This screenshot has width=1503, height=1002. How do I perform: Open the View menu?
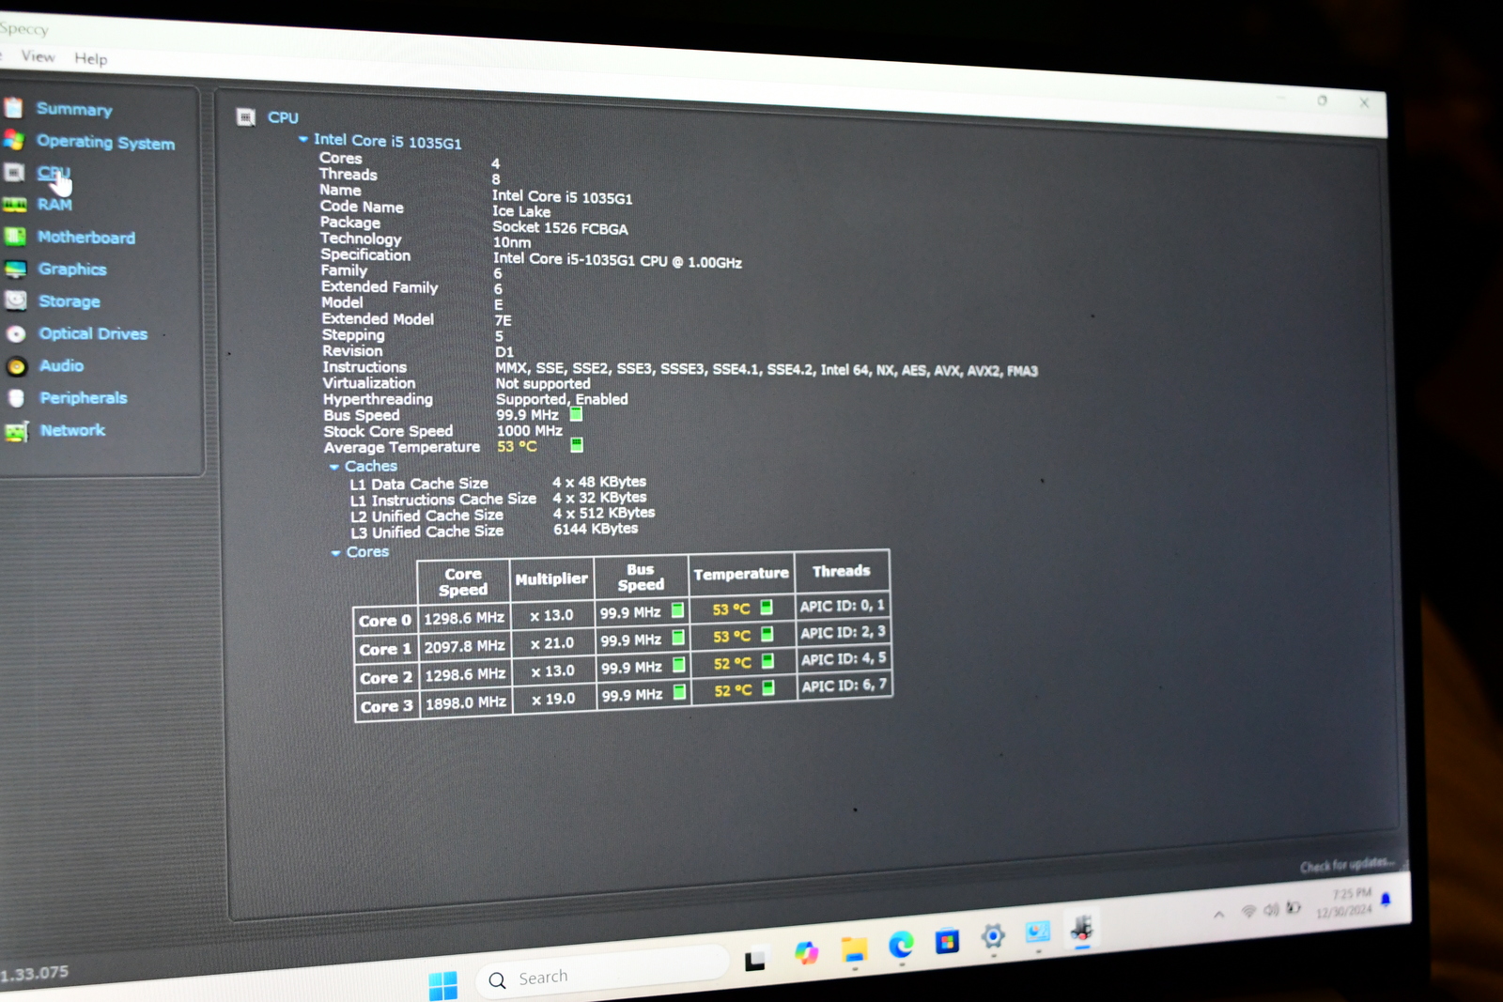[x=38, y=56]
